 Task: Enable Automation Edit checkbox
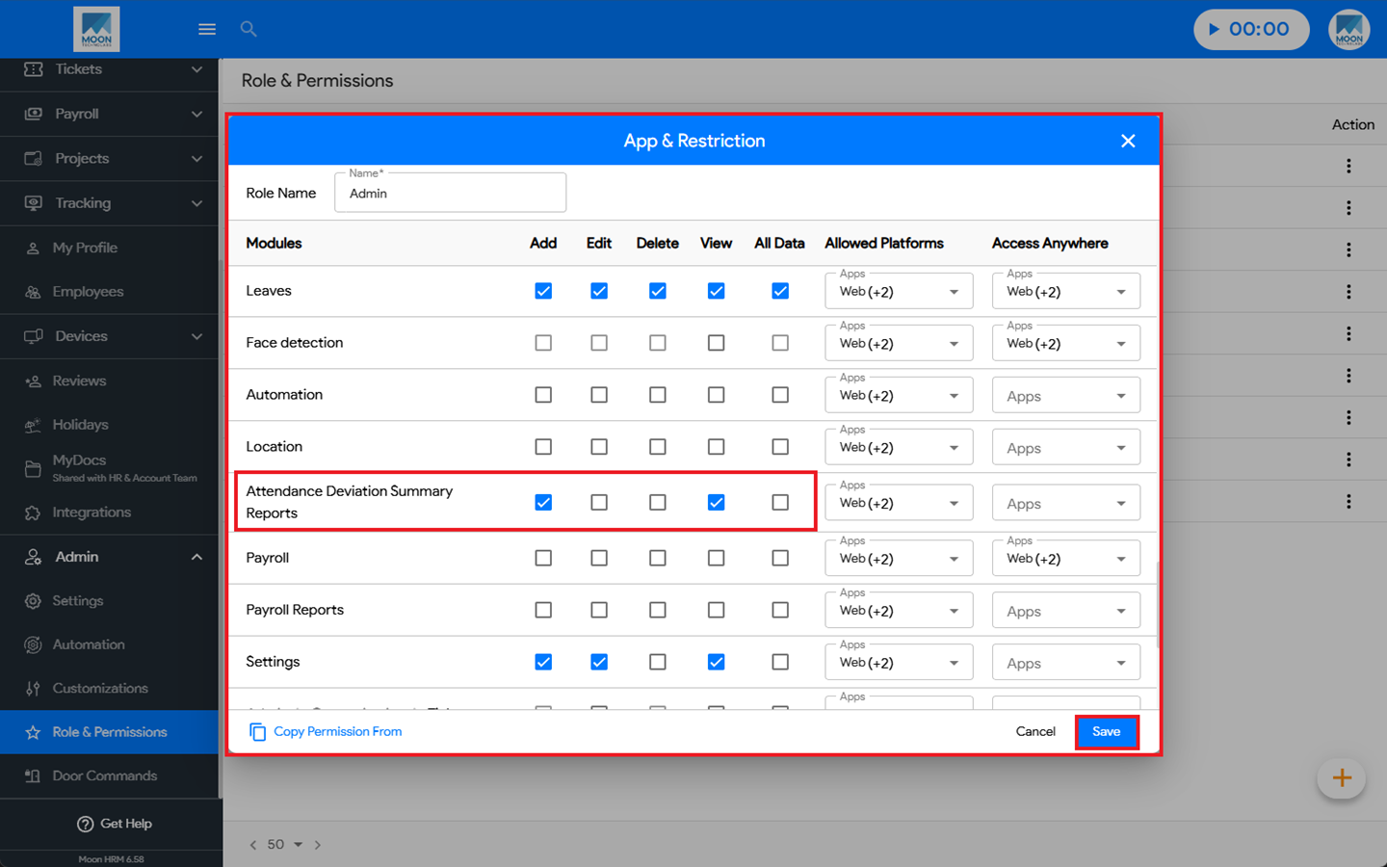[x=599, y=395]
